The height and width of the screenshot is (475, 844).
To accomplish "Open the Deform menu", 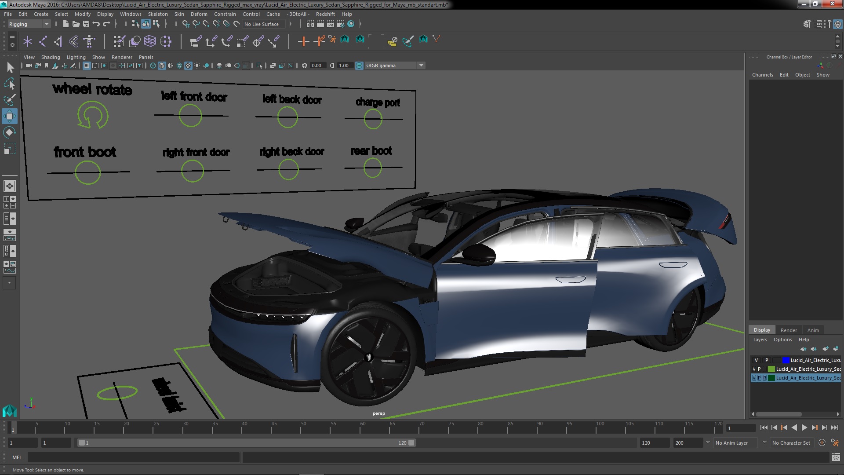I will [x=199, y=14].
